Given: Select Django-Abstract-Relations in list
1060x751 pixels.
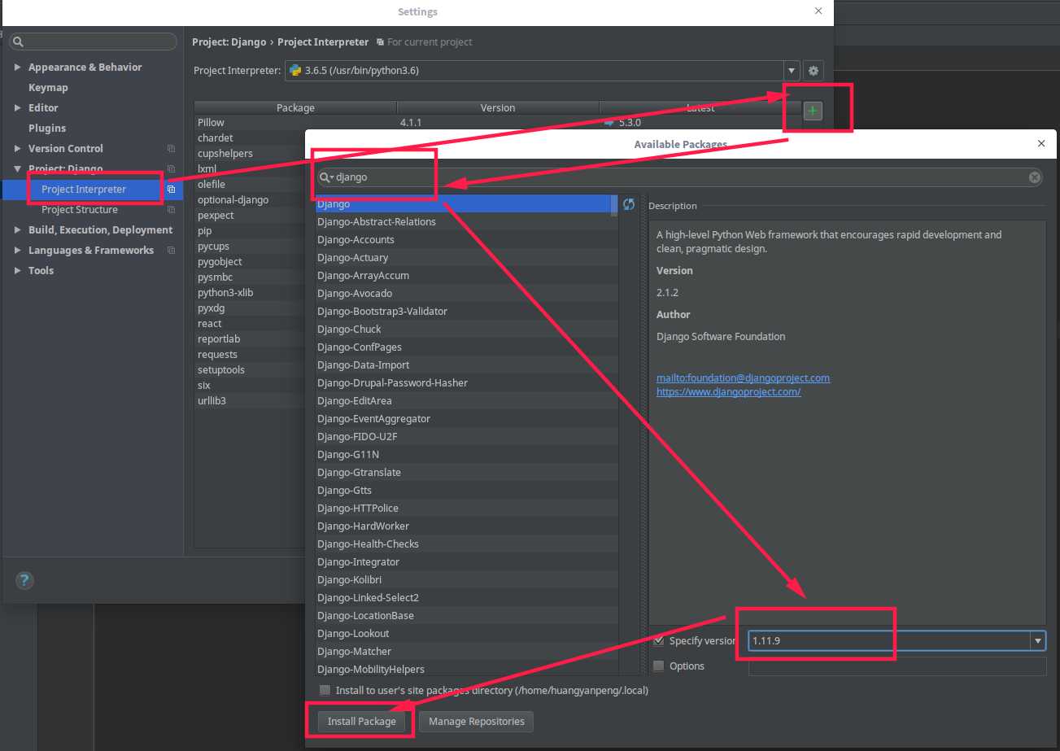Looking at the screenshot, I should pos(466,222).
